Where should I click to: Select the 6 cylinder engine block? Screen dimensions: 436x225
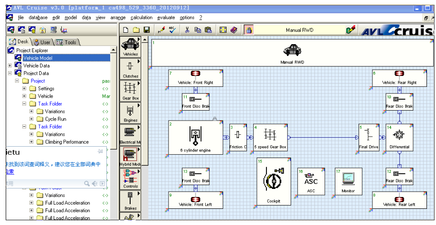(196, 138)
